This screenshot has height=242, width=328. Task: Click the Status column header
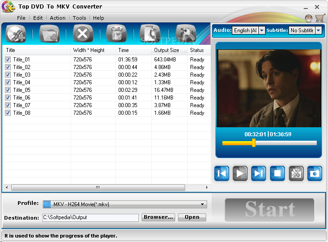(x=199, y=50)
